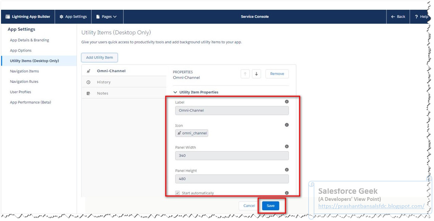Click the App Settings sidebar heading

(x=22, y=29)
